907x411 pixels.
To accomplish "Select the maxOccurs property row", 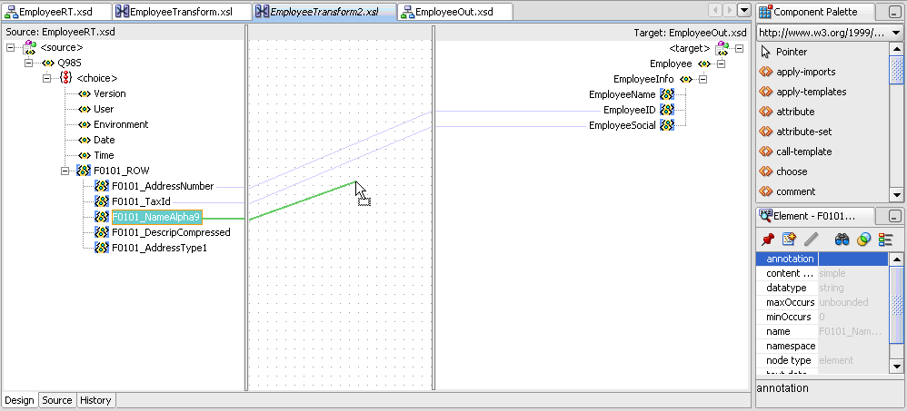I will 822,302.
